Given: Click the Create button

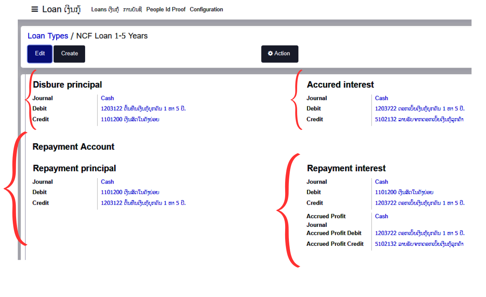Looking at the screenshot, I should click(69, 54).
